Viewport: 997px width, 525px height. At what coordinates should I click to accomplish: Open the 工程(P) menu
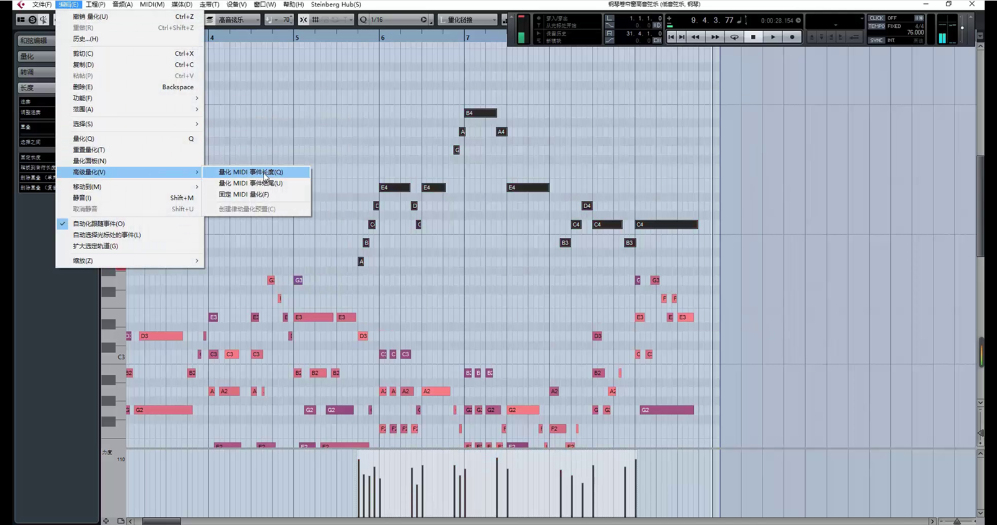pos(95,4)
